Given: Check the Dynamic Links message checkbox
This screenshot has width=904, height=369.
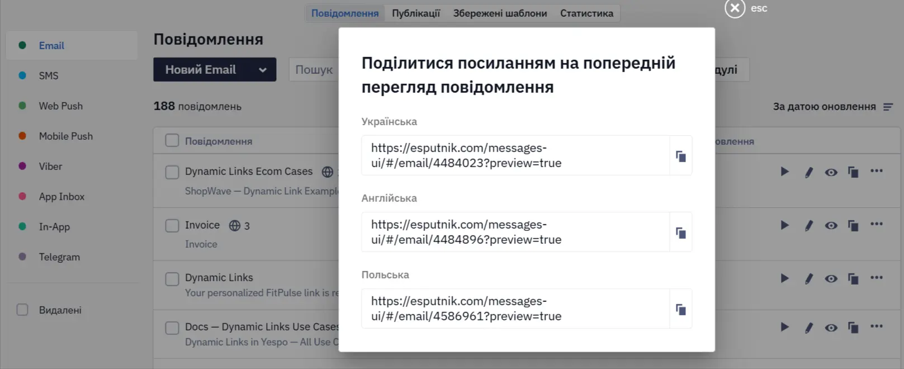Looking at the screenshot, I should click(x=172, y=278).
